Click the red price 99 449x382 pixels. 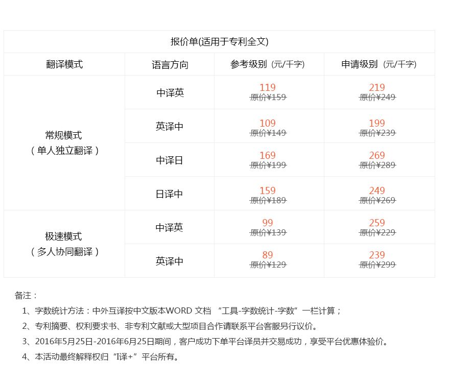268,223
